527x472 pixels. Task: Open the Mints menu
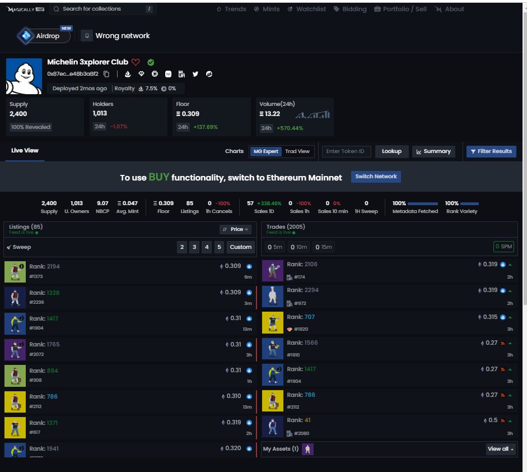pos(267,9)
